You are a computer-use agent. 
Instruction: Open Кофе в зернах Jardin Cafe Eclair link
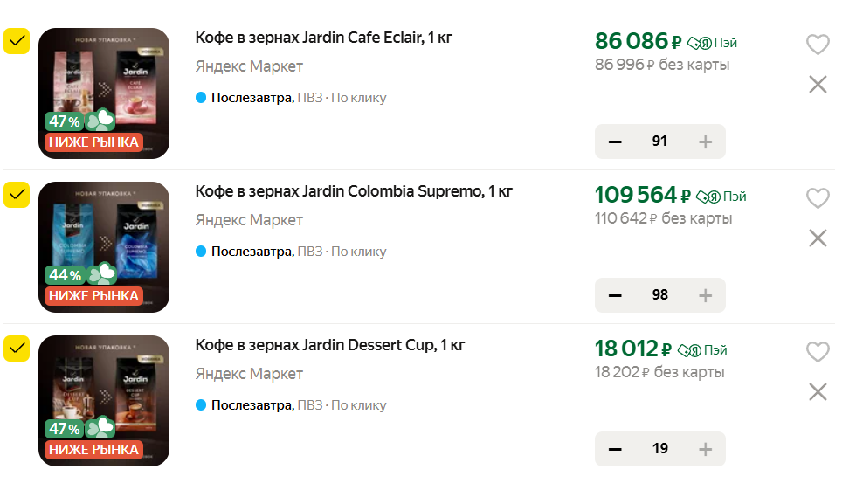click(323, 38)
